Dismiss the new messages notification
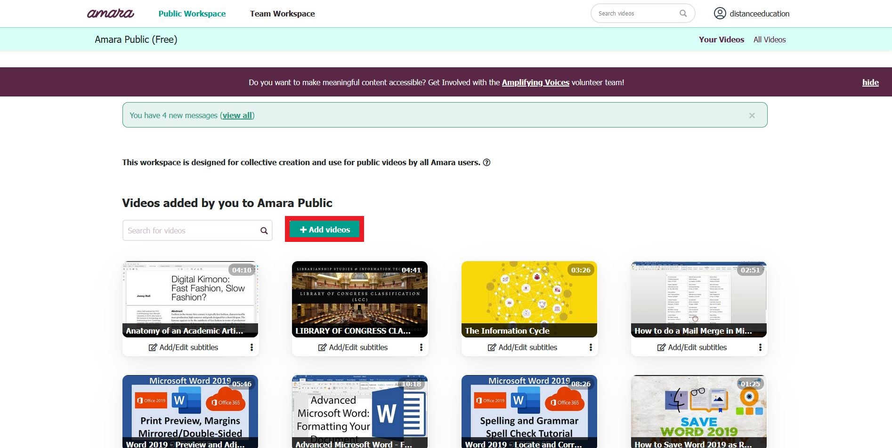This screenshot has height=448, width=892. (752, 115)
